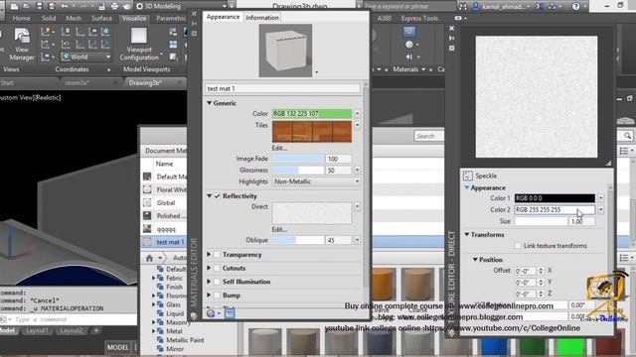Screen dimensions: 636x357
Task: Open the Home ribbon tab
Action: [21, 18]
